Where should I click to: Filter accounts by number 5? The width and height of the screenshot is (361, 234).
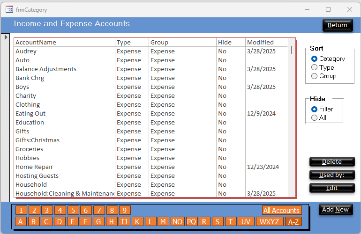(73, 210)
